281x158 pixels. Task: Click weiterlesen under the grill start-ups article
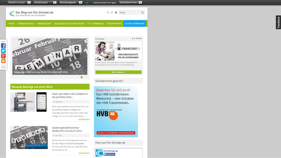[x=84, y=119]
